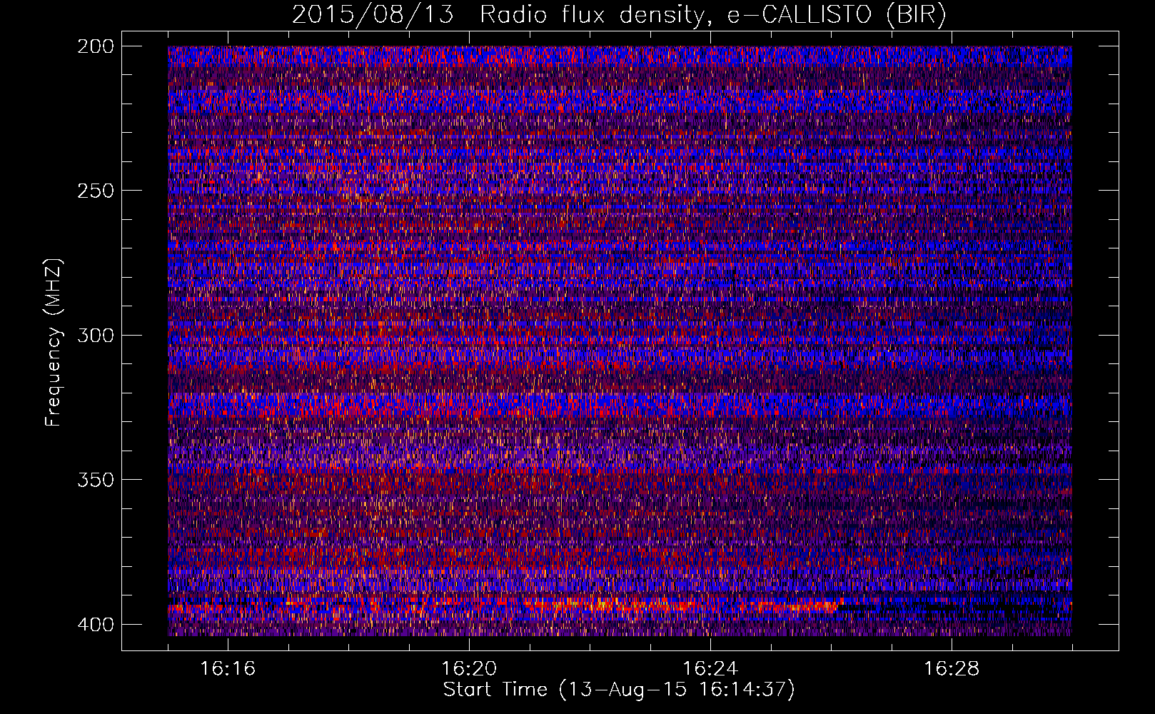The image size is (1155, 714).
Task: Click the 'Frequency (MHZ)' axis label
Action: pyautogui.click(x=54, y=342)
